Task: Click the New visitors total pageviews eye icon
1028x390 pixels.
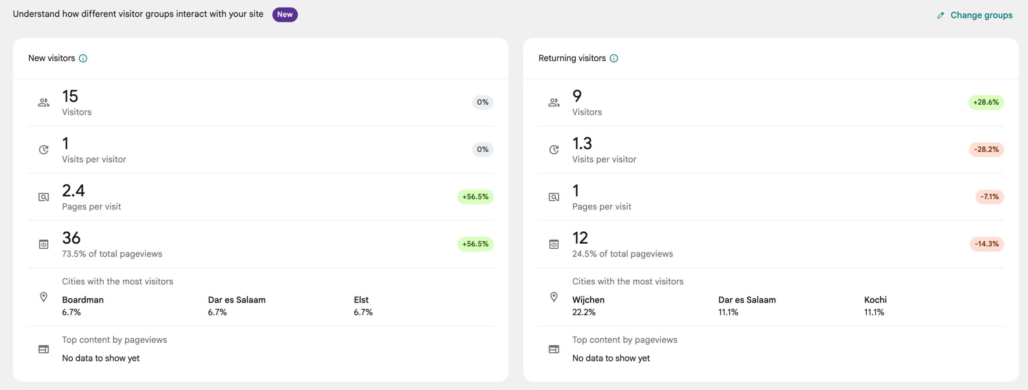Action: [44, 245]
